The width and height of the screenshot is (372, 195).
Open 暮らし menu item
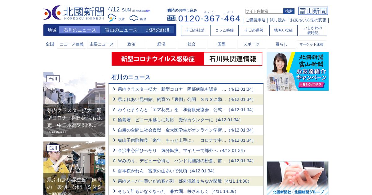click(281, 44)
